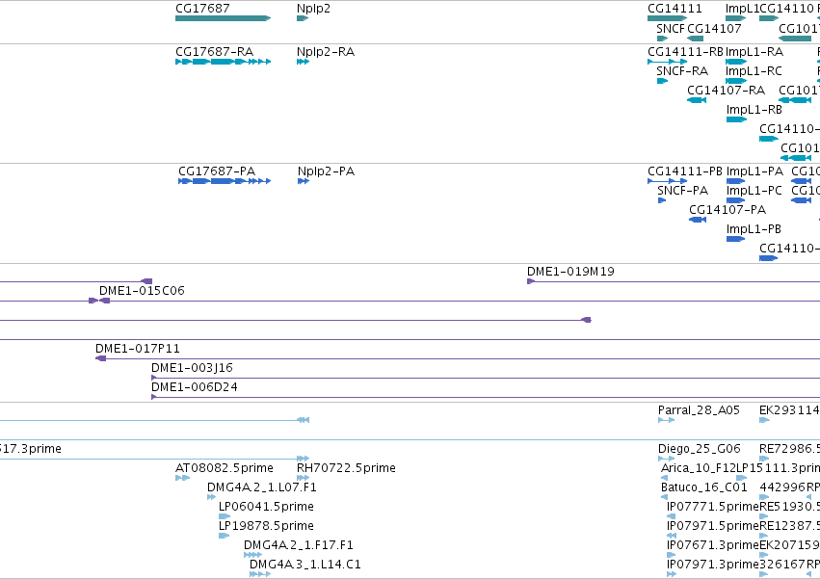Select the Parral_28_A05 EST label
The height and width of the screenshot is (579, 820).
tap(699, 410)
